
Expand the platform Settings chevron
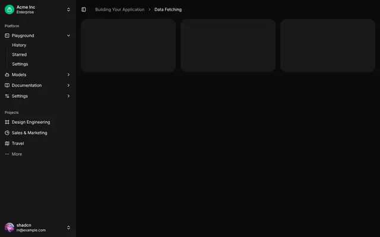pos(69,96)
